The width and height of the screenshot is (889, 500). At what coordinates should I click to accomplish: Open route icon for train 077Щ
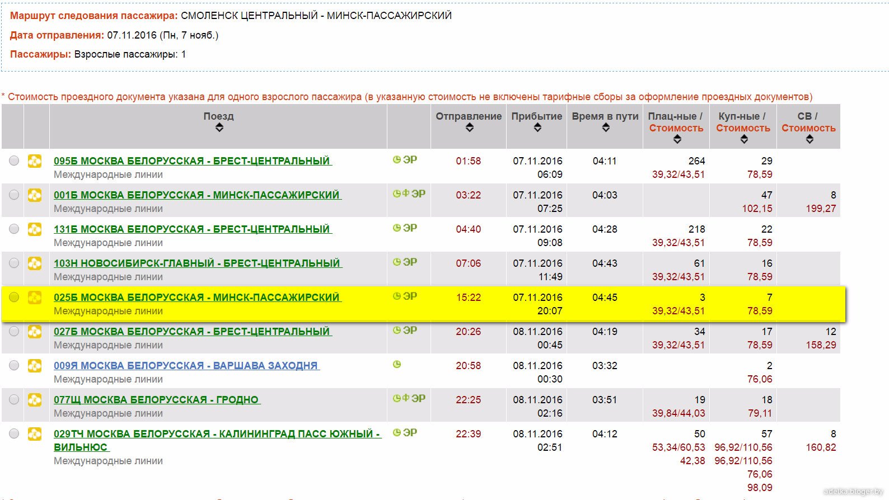35,400
